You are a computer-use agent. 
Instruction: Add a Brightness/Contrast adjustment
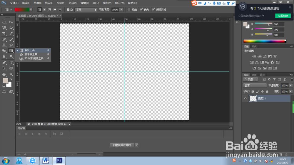point(254,56)
